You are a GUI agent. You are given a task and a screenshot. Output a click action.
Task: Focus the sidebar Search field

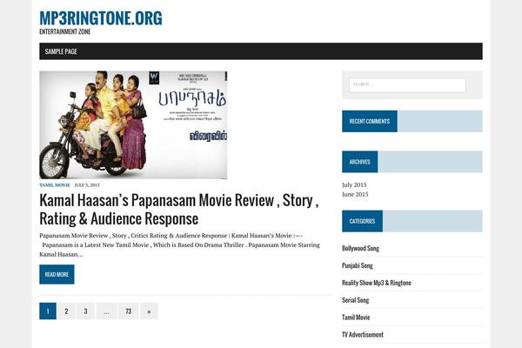(x=407, y=85)
